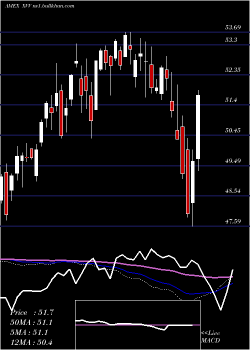Viewport: 250px width, 350px height.
Task: Select the 48.54 price level label
Action: pyautogui.click(x=233, y=191)
